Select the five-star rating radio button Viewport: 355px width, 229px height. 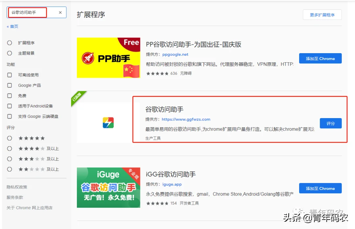(10, 138)
